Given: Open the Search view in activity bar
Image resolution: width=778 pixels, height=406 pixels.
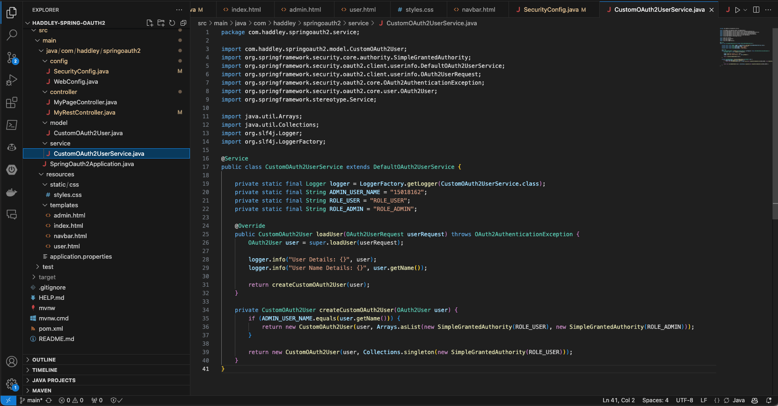Looking at the screenshot, I should coord(12,35).
